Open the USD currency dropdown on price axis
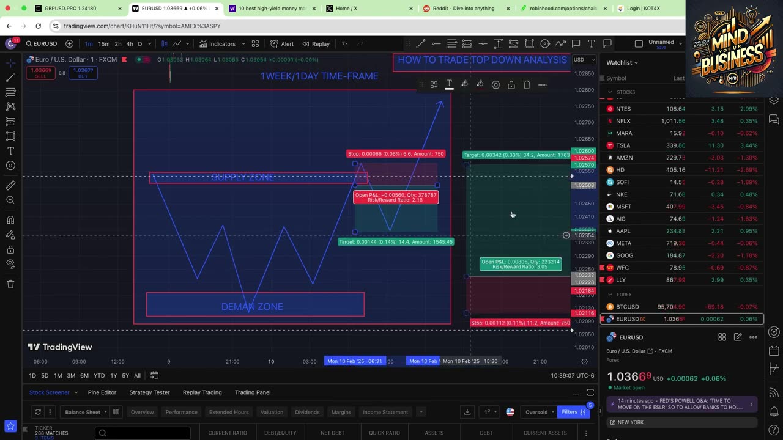This screenshot has height=440, width=783. pos(583,60)
